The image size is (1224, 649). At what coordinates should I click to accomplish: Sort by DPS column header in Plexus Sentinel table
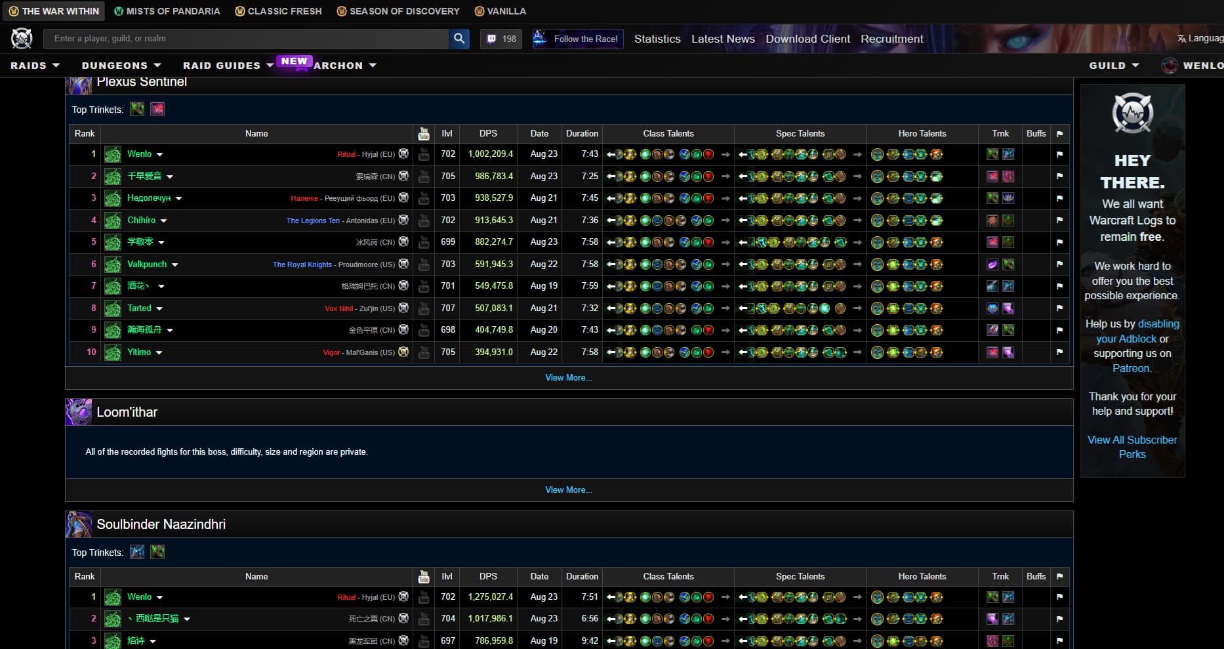click(488, 133)
